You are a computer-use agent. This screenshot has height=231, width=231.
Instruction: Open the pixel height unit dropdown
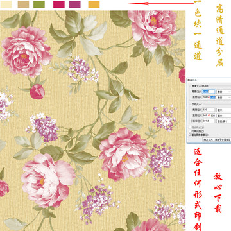tap(224, 98)
